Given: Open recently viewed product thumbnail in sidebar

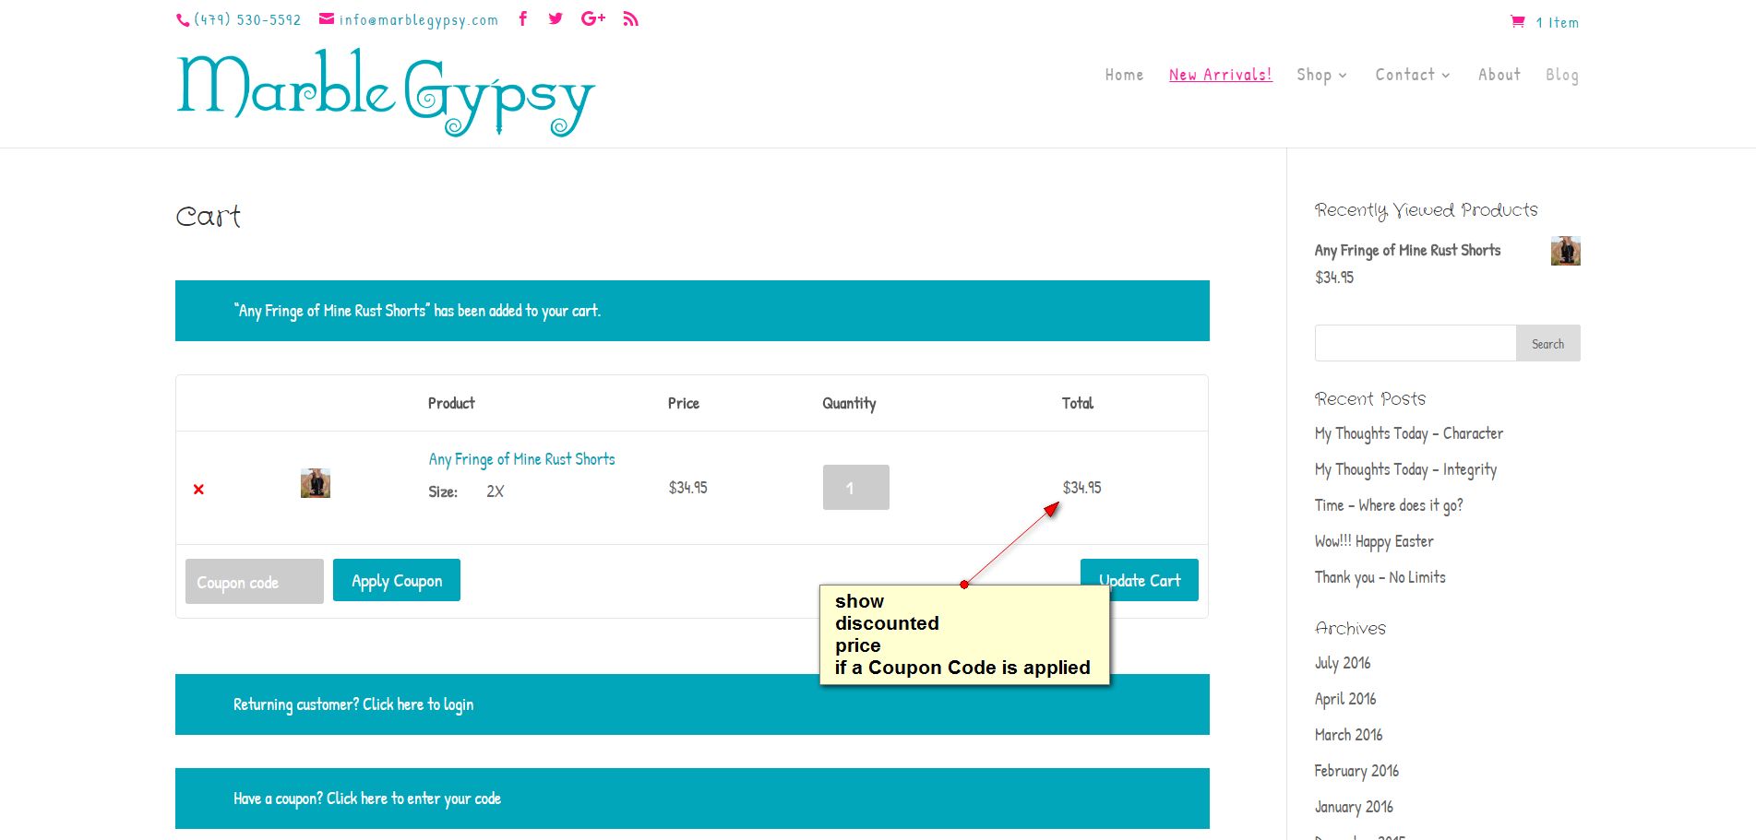Looking at the screenshot, I should coord(1566,251).
